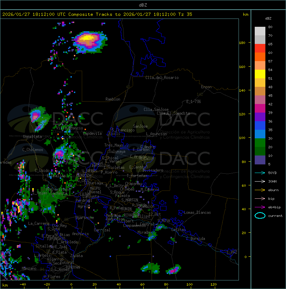Click the 'L_Dormida' map label

point(196,239)
